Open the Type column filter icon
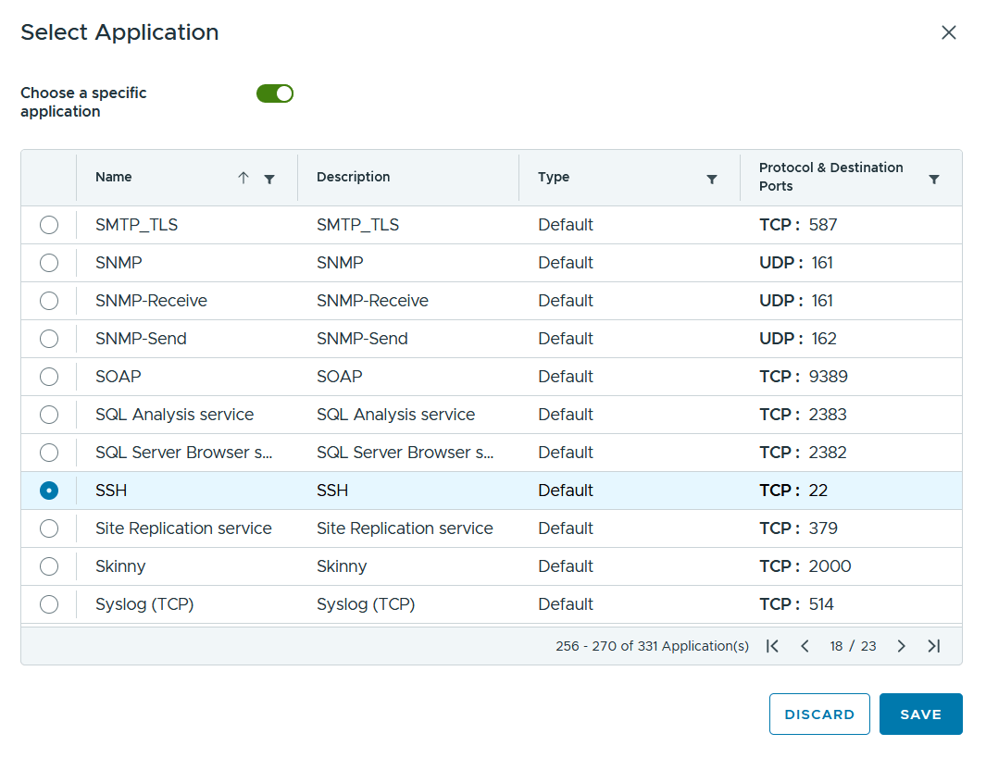The height and width of the screenshot is (758, 986). point(712,180)
